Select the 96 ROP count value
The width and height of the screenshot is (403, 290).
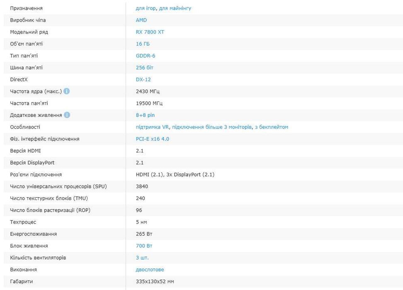139,210
